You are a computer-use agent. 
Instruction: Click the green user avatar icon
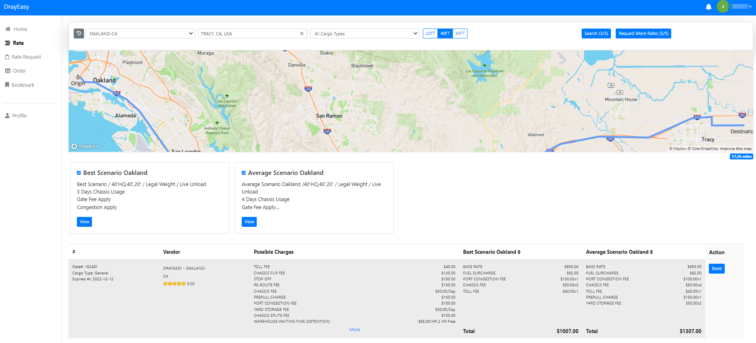(x=722, y=7)
